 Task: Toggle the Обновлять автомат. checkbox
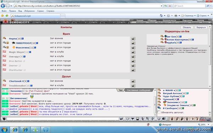159,112
